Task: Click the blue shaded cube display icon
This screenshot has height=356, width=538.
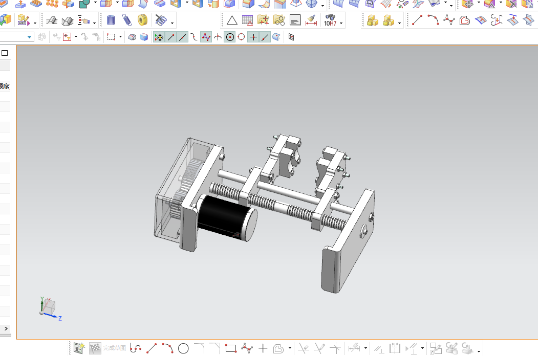Action: pyautogui.click(x=144, y=37)
